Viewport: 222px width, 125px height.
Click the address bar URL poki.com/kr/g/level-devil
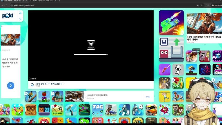pyautogui.click(x=24, y=5)
